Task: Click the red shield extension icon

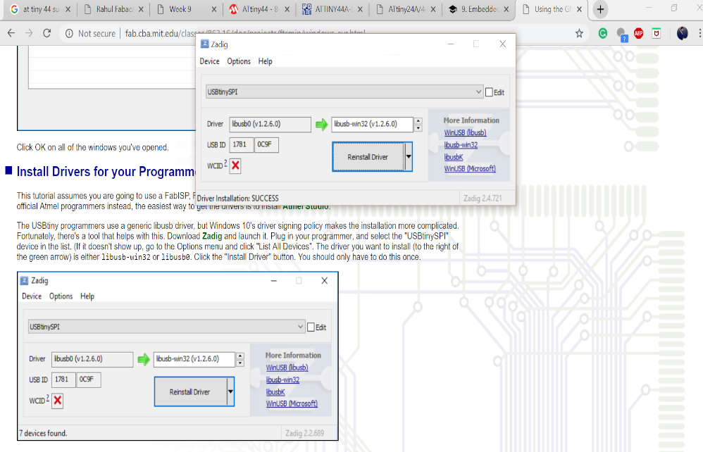Action: click(657, 33)
